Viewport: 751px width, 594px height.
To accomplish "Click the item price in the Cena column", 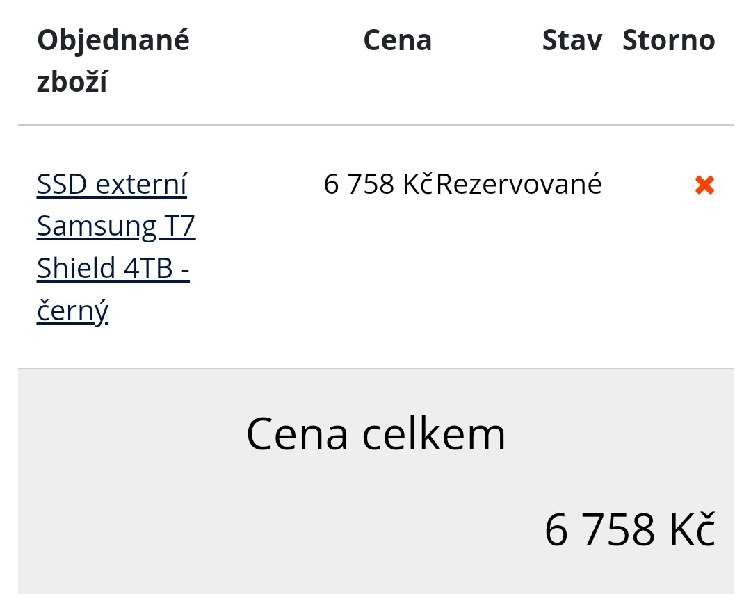I will pyautogui.click(x=378, y=185).
